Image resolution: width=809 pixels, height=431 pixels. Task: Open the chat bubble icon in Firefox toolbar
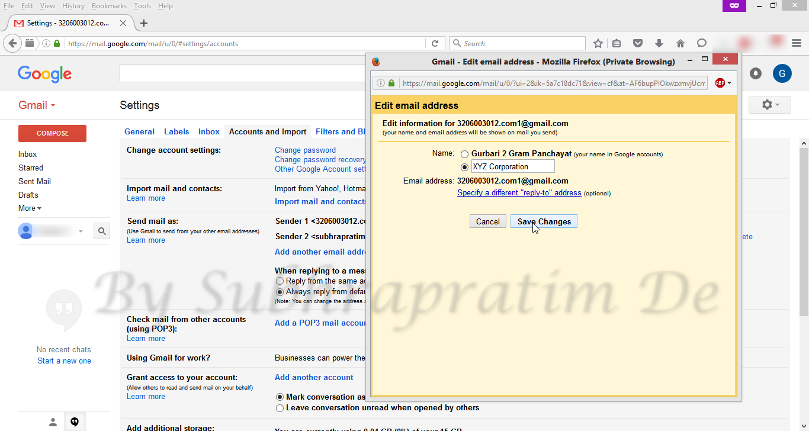(702, 43)
